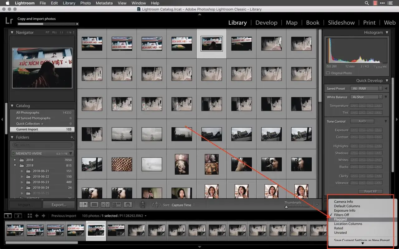Check the Exposure Info filter option
Viewport: 399px width, 249px height.
344,210
